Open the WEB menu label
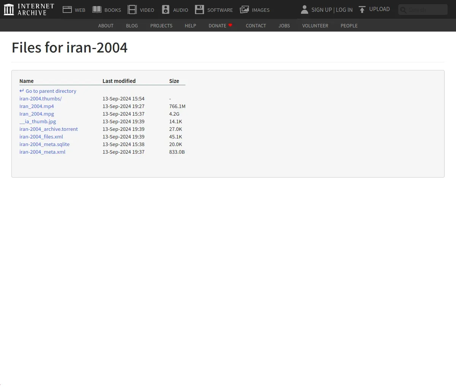Screen dimensions: 456x388 click(x=80, y=10)
